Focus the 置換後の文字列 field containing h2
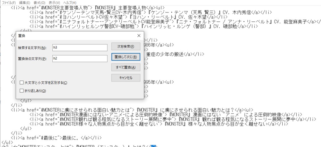The width and height of the screenshot is (321, 147). (80, 58)
